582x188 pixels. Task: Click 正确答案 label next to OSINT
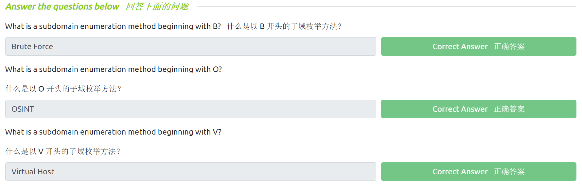click(x=509, y=109)
